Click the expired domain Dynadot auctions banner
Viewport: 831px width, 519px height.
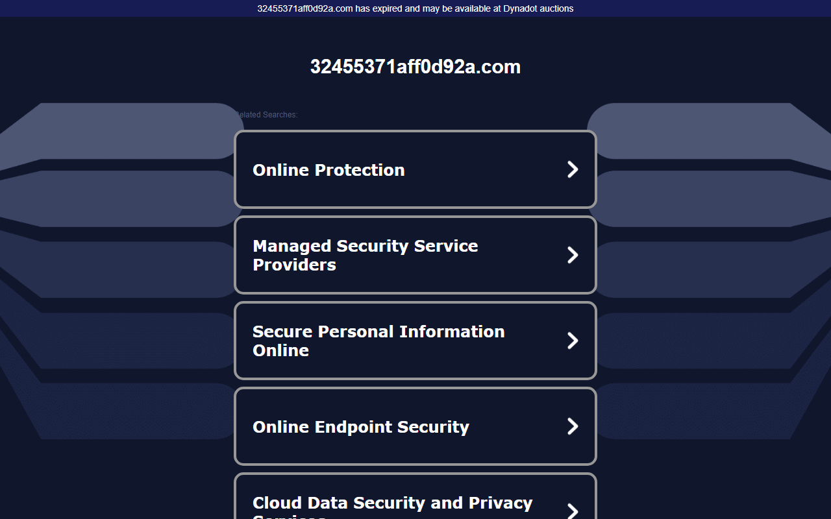(x=415, y=8)
